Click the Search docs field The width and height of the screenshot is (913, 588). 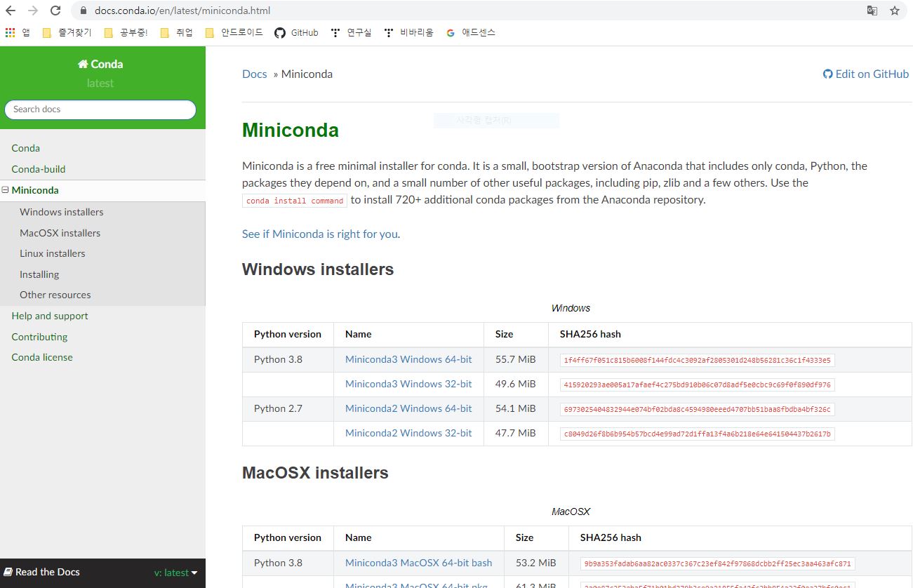click(100, 109)
